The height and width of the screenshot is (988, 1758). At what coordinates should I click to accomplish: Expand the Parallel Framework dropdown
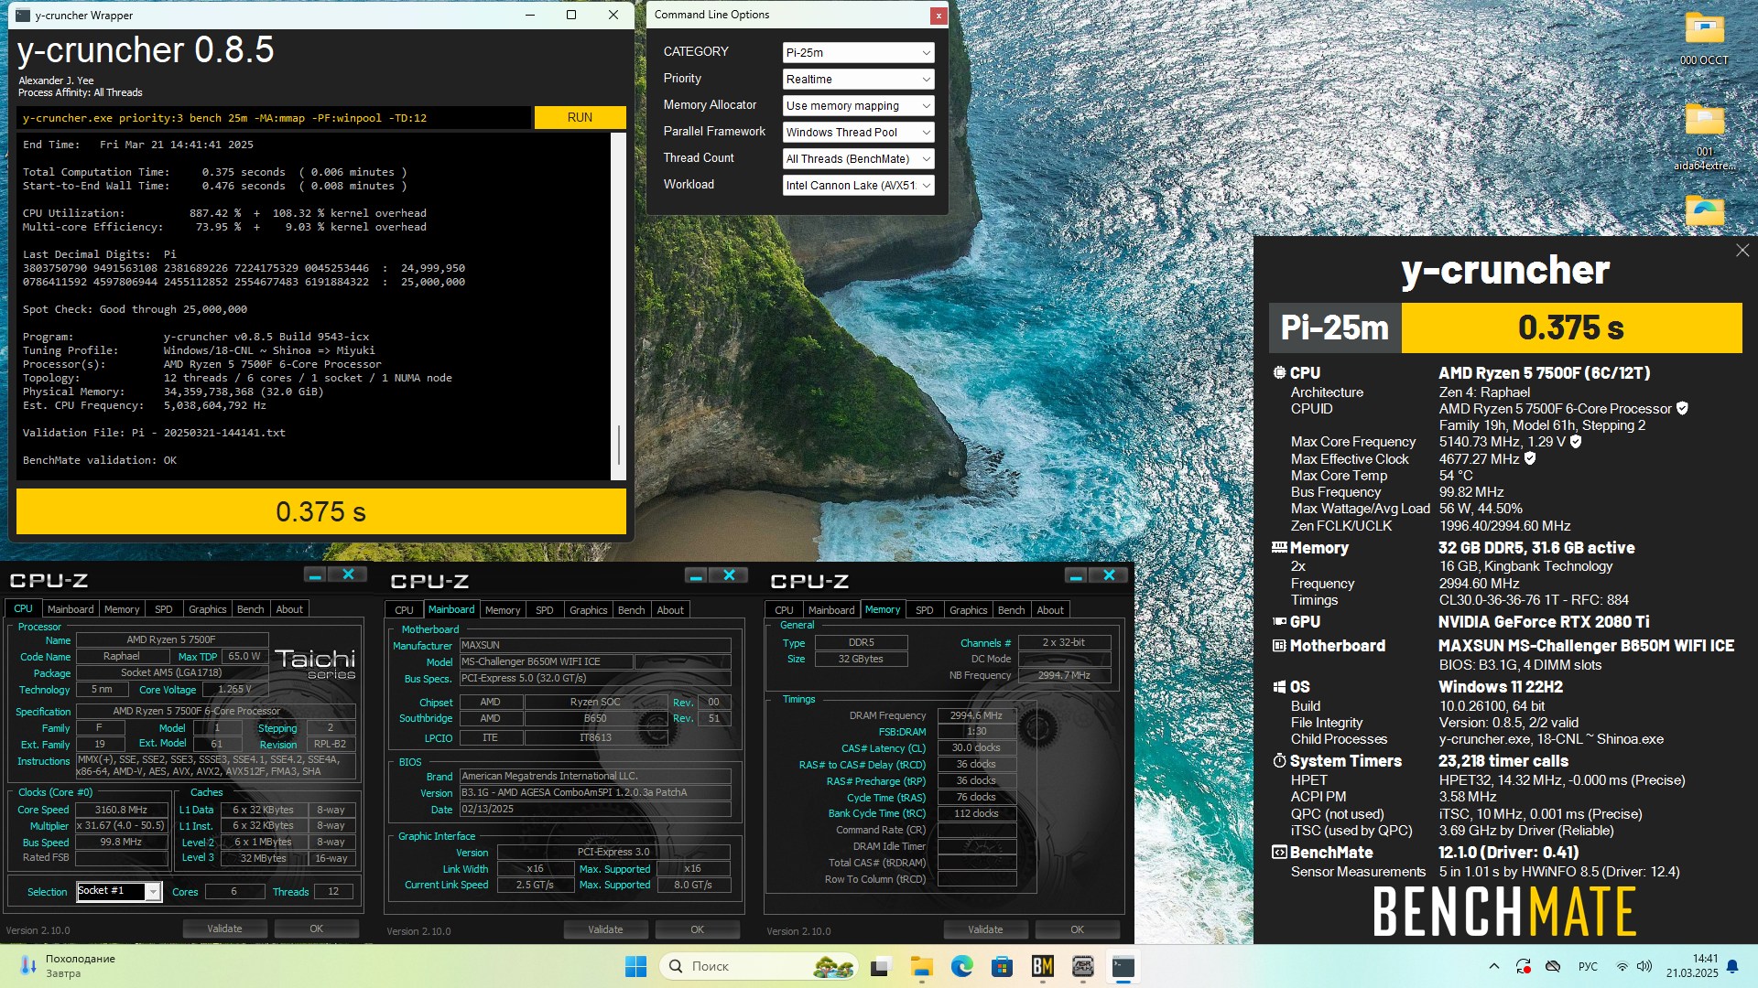coord(858,133)
